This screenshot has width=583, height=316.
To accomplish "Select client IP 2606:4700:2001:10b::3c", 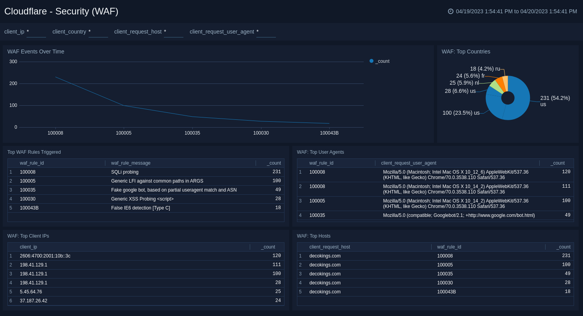I will [45, 256].
